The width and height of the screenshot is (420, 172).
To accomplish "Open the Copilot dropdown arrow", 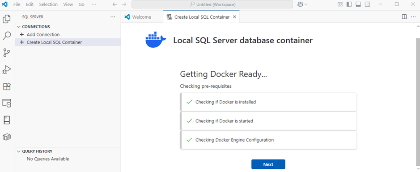I will click(306, 4).
